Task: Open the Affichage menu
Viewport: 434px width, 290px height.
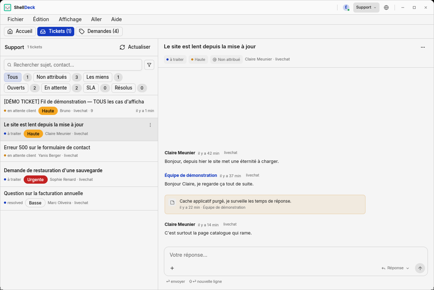Action: coord(70,19)
